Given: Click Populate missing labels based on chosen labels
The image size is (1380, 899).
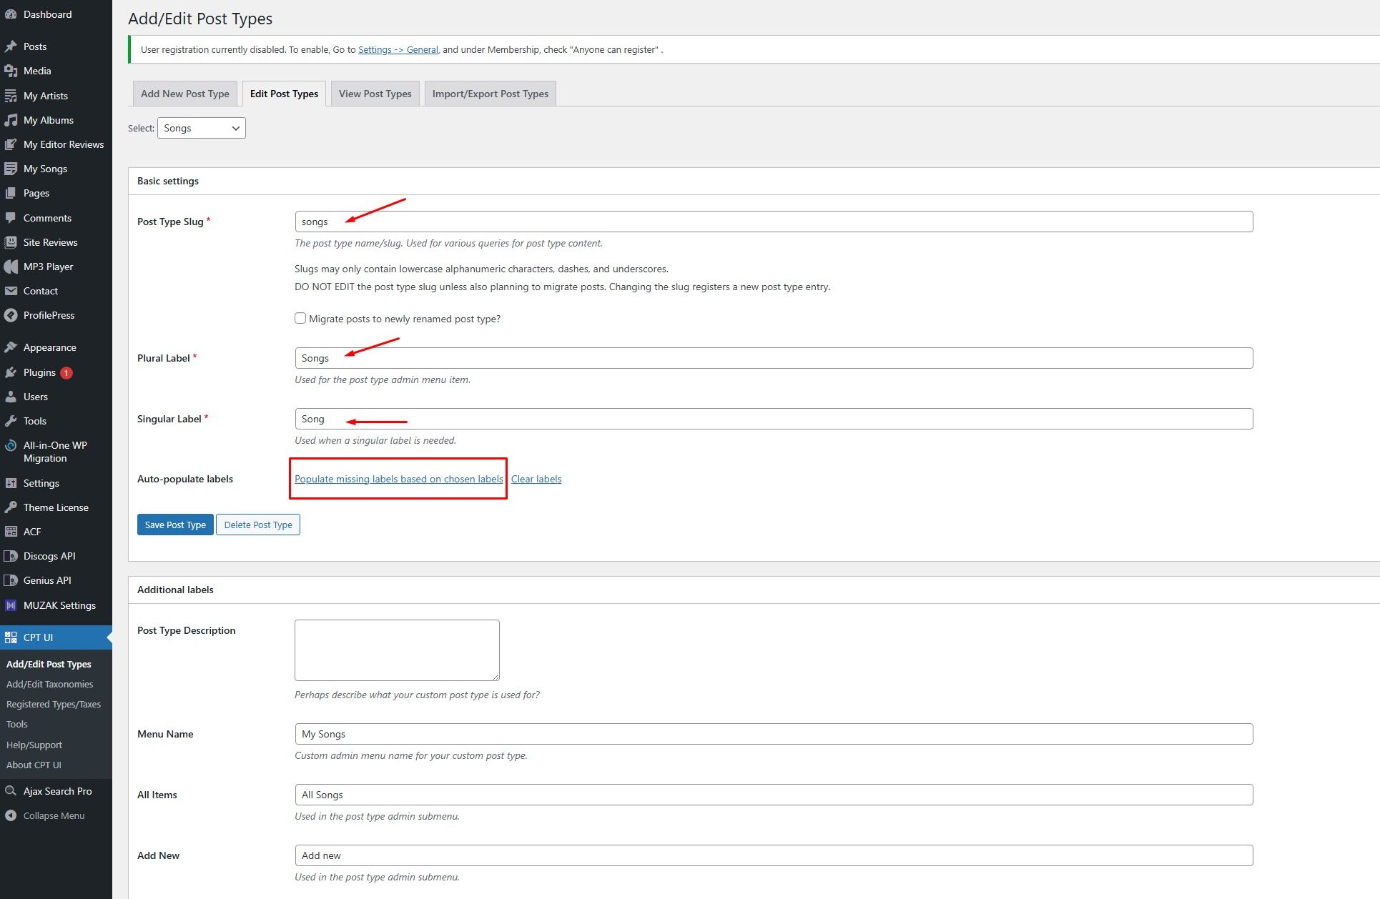Looking at the screenshot, I should 399,479.
